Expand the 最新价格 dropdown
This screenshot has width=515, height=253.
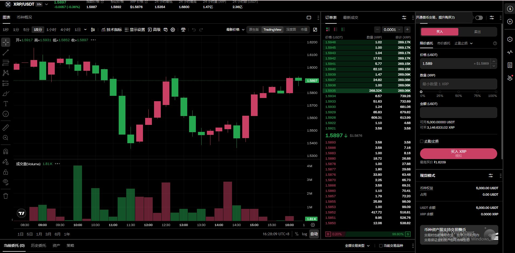point(235,30)
